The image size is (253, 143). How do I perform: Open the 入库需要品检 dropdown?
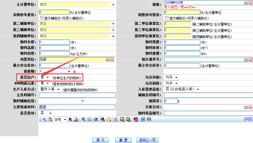(182, 89)
